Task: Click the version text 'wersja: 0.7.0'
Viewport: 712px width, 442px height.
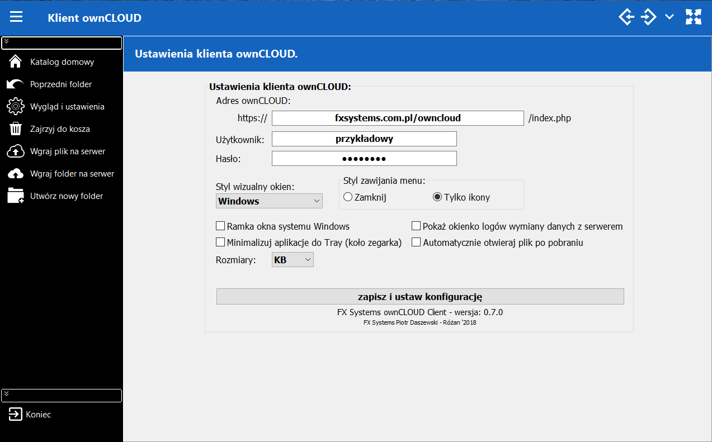Action: pyautogui.click(x=480, y=312)
